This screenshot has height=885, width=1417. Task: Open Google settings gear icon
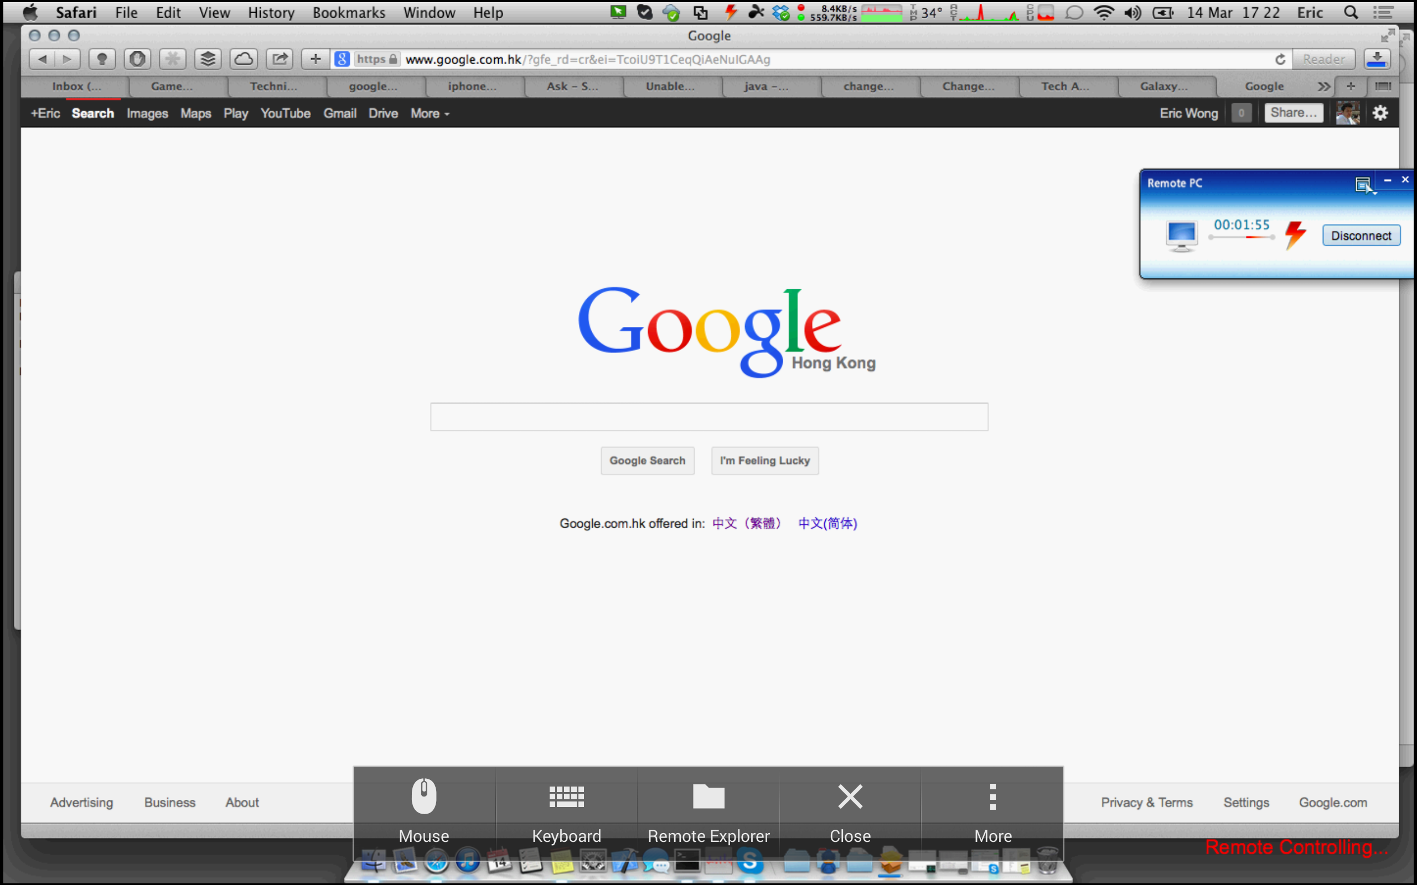[x=1380, y=113]
